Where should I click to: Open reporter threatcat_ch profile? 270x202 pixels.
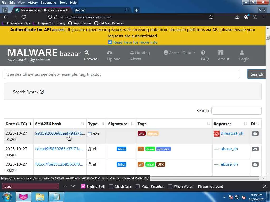click(232, 133)
